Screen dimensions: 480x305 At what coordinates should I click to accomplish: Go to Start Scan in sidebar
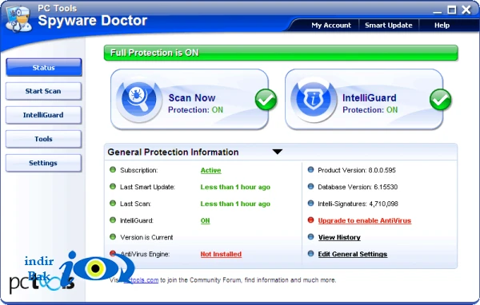pos(44,91)
